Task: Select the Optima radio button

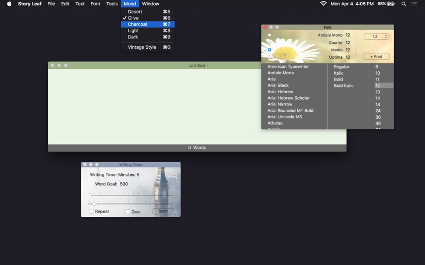Action: (269, 57)
